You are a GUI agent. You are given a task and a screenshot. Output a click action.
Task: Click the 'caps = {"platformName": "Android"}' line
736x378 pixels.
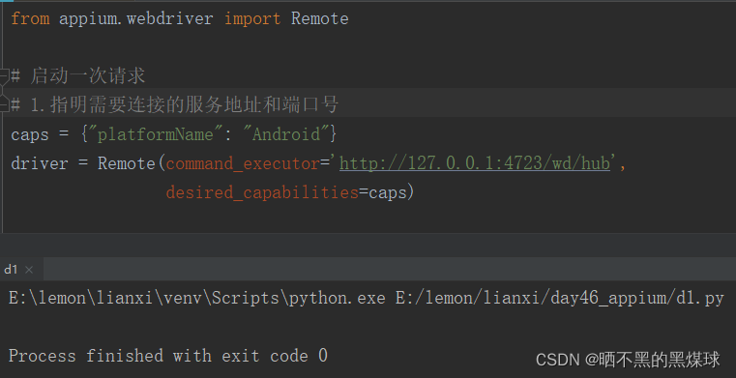coord(174,134)
